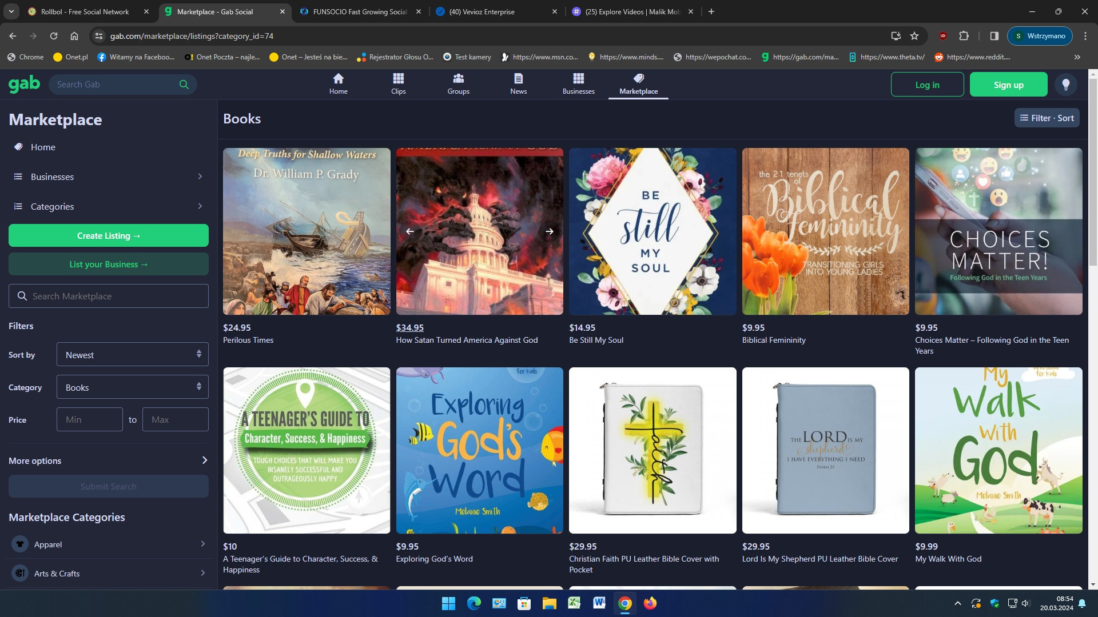1098x617 pixels.
Task: Click the Min price input field
Action: [90, 419]
